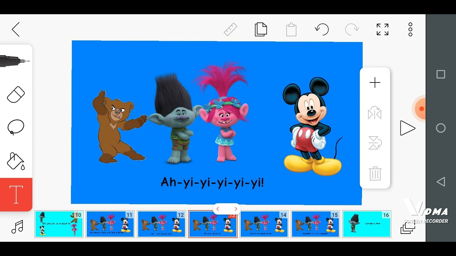Select the pen drawing tool

pos(15,61)
